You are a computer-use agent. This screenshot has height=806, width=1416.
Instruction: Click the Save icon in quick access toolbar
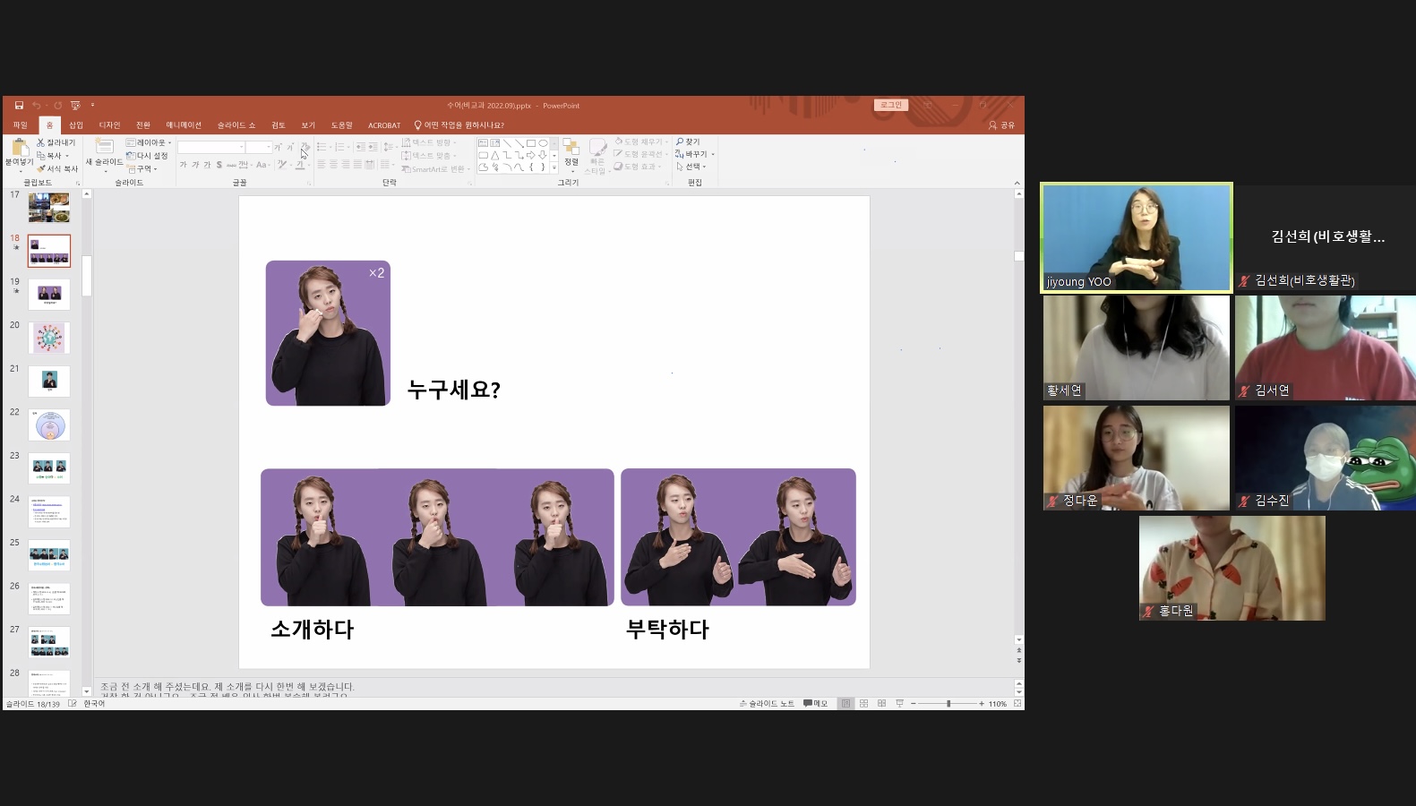click(19, 106)
